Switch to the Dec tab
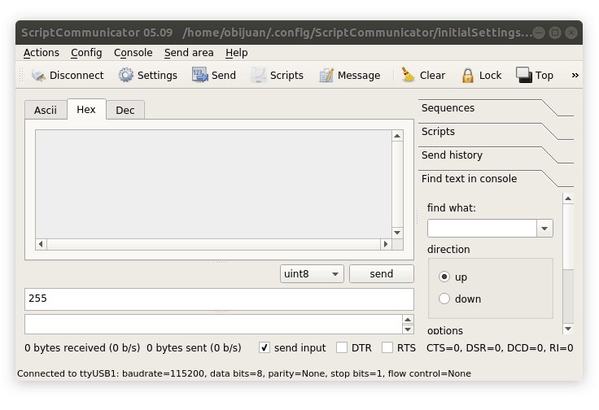The width and height of the screenshot is (599, 410). pyautogui.click(x=125, y=111)
